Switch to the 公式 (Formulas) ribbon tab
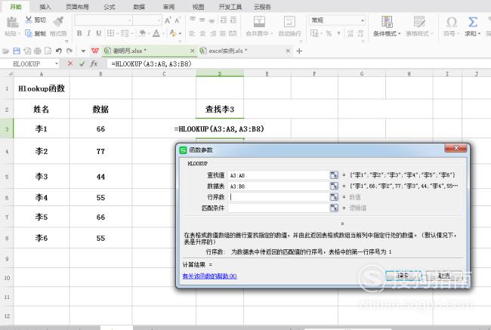Image resolution: width=491 pixels, height=330 pixels. pos(110,7)
